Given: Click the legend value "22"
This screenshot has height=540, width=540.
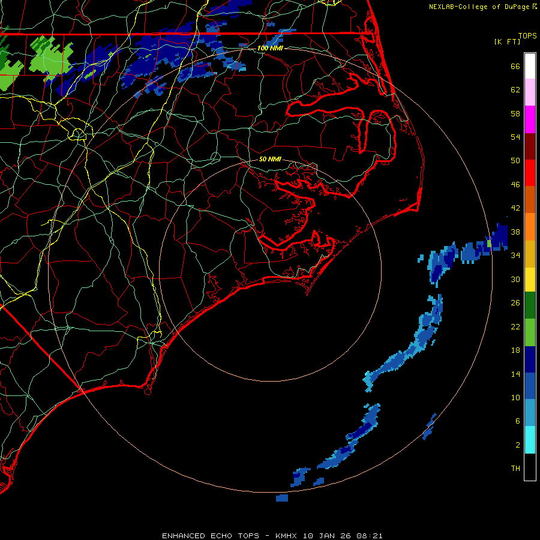Looking at the screenshot, I should point(515,326).
